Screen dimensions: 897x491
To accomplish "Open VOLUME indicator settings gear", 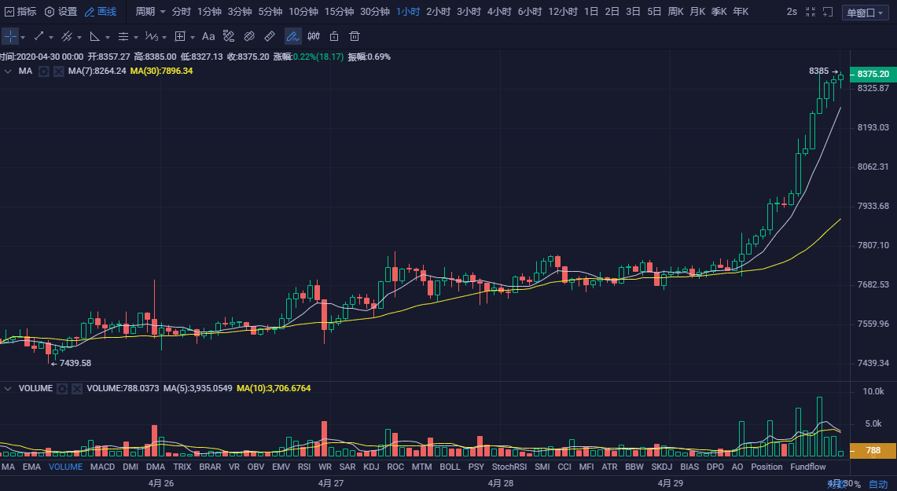I will tap(62, 389).
